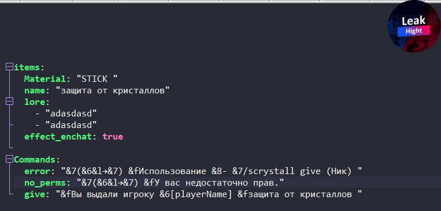Click the highlighted no_perms line

pyautogui.click(x=227, y=183)
